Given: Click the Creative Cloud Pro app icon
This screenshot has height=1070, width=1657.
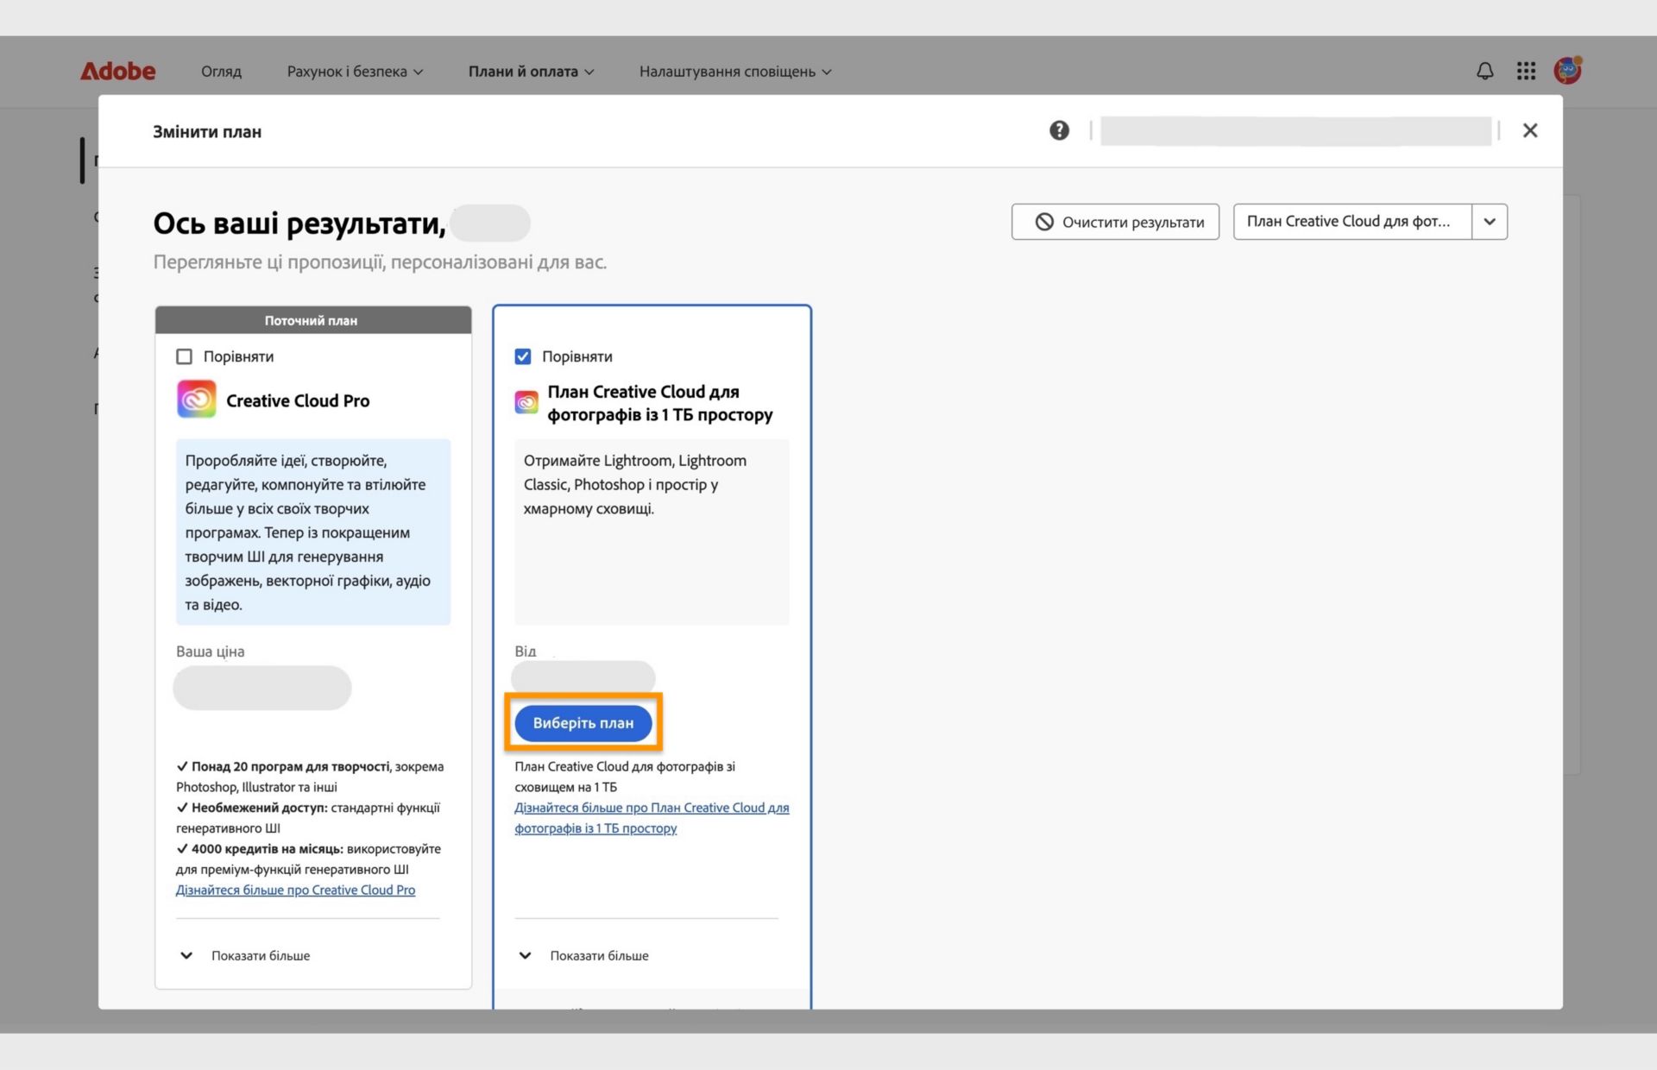Looking at the screenshot, I should 197,400.
